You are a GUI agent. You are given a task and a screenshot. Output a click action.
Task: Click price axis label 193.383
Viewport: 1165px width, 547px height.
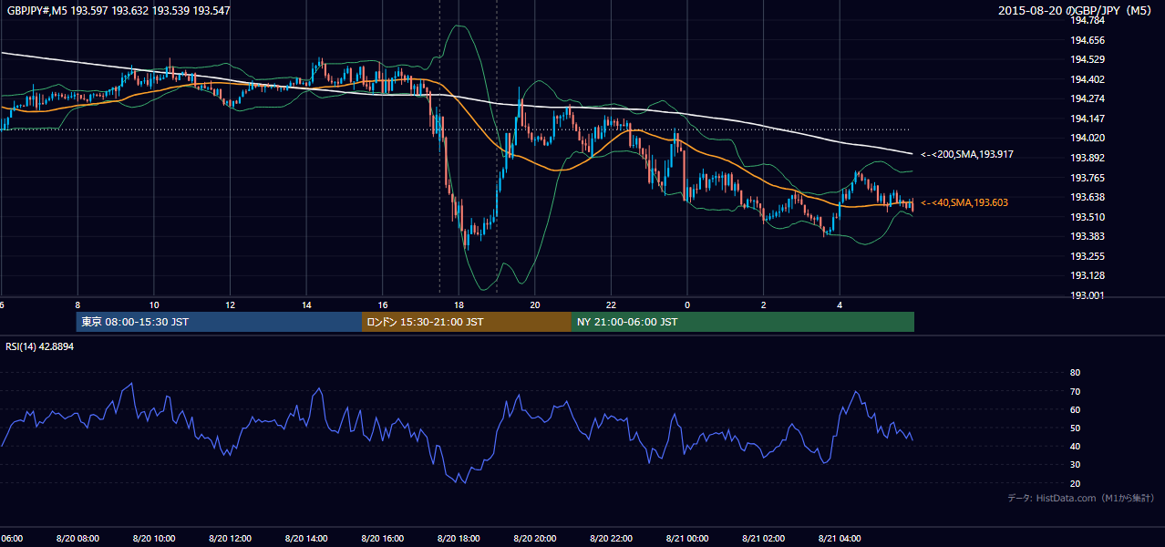[x=1088, y=236]
